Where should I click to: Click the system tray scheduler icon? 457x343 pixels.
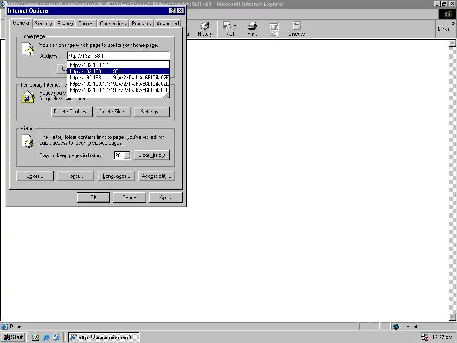pyautogui.click(x=425, y=338)
